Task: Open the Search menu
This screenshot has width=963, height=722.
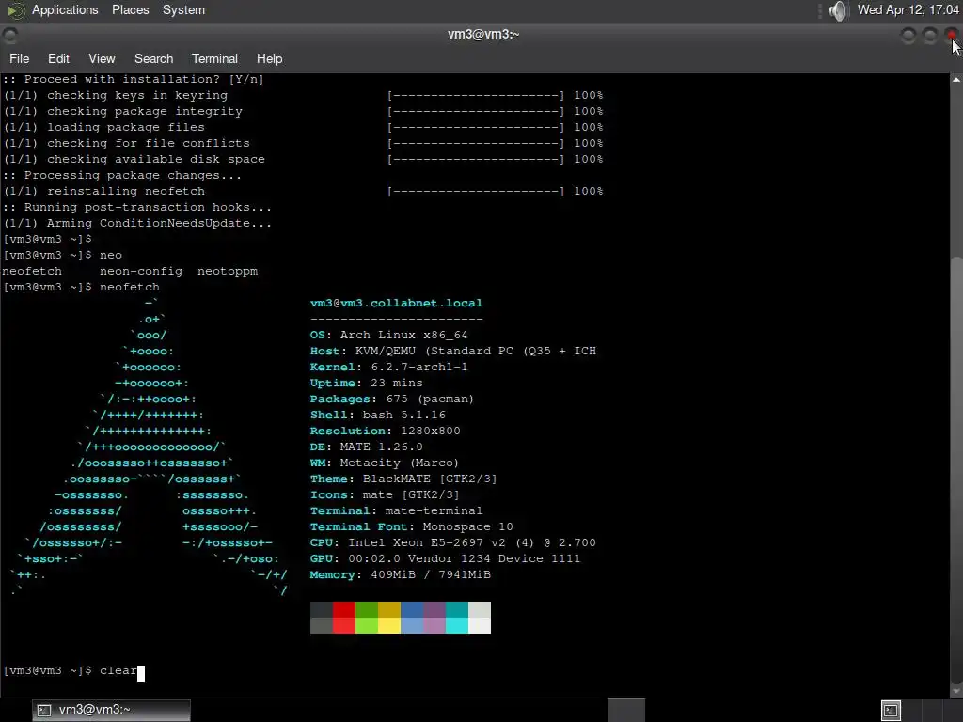Action: tap(153, 59)
